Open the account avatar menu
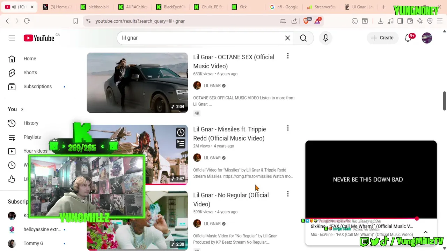The height and width of the screenshot is (251, 447). [x=427, y=38]
